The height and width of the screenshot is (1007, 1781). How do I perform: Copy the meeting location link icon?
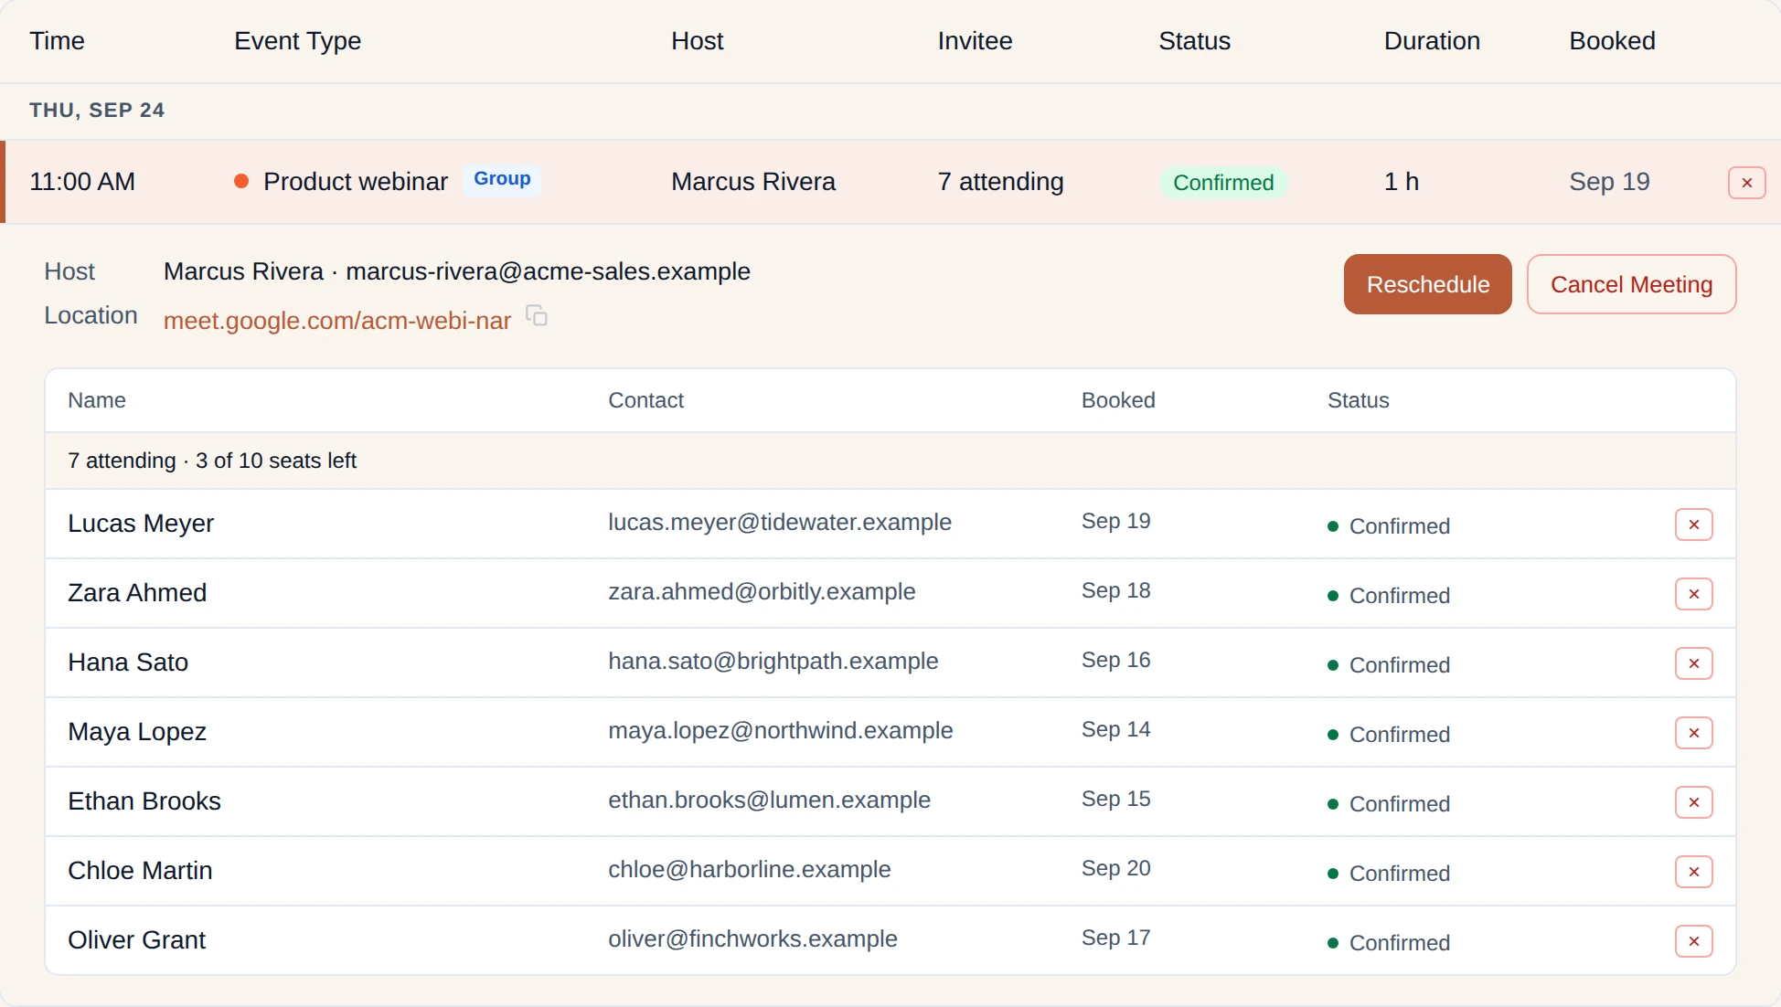click(x=537, y=316)
